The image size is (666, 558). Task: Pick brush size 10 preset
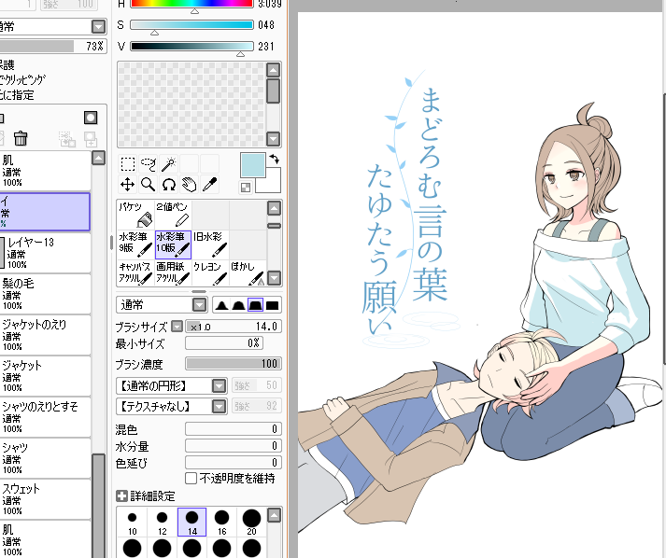click(x=132, y=523)
